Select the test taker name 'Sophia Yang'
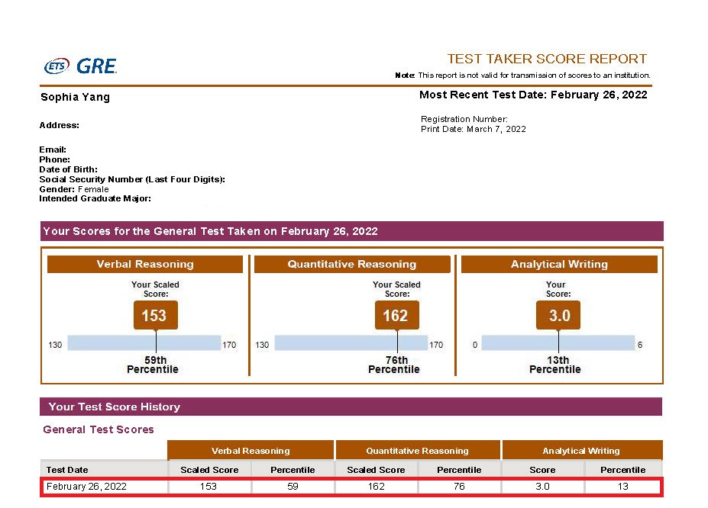The height and width of the screenshot is (508, 708). pyautogui.click(x=76, y=97)
